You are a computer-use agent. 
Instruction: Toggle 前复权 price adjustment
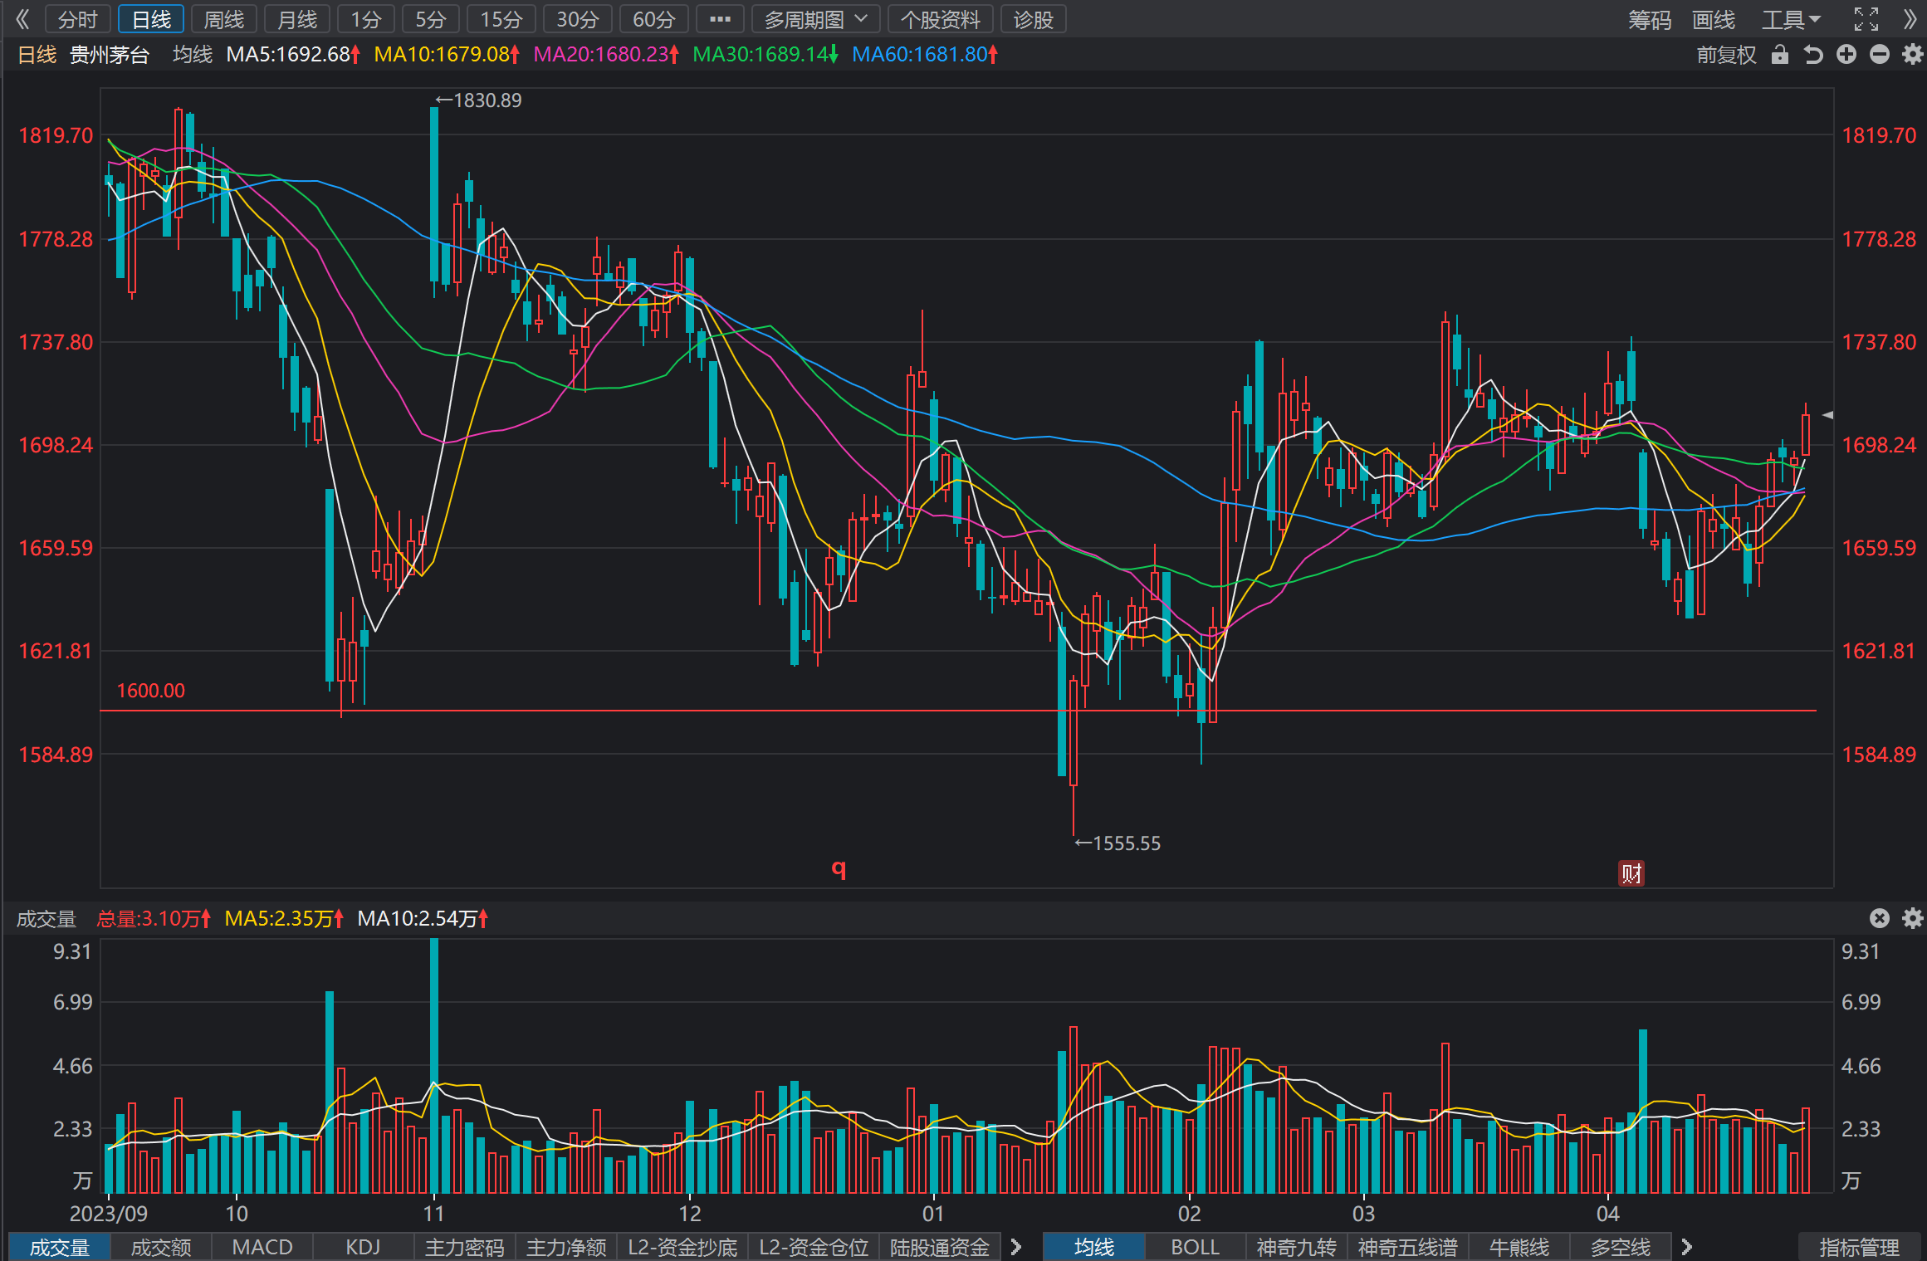coord(1726,55)
